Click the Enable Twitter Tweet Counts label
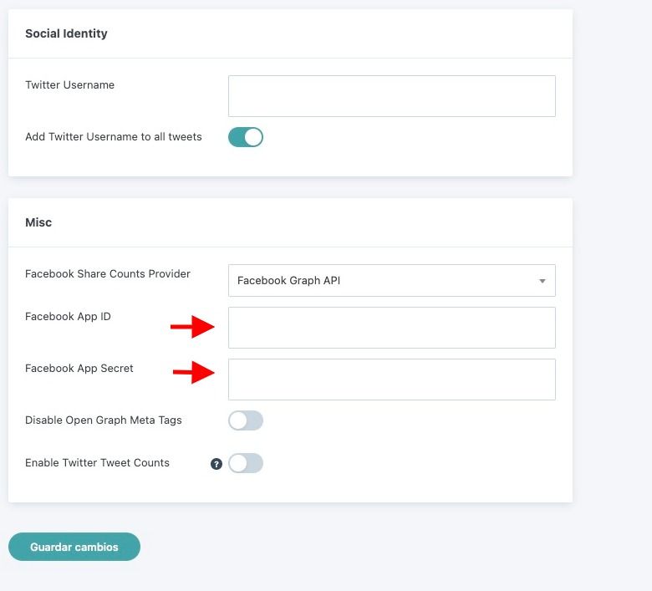The image size is (652, 591). 97,463
